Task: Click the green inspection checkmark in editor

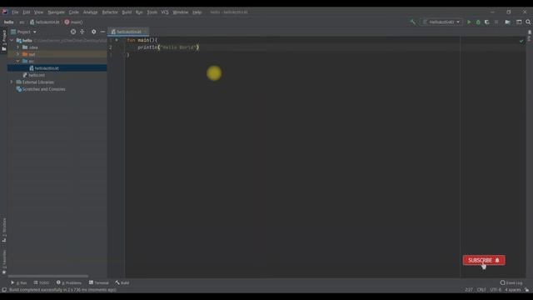Action: pos(521,41)
